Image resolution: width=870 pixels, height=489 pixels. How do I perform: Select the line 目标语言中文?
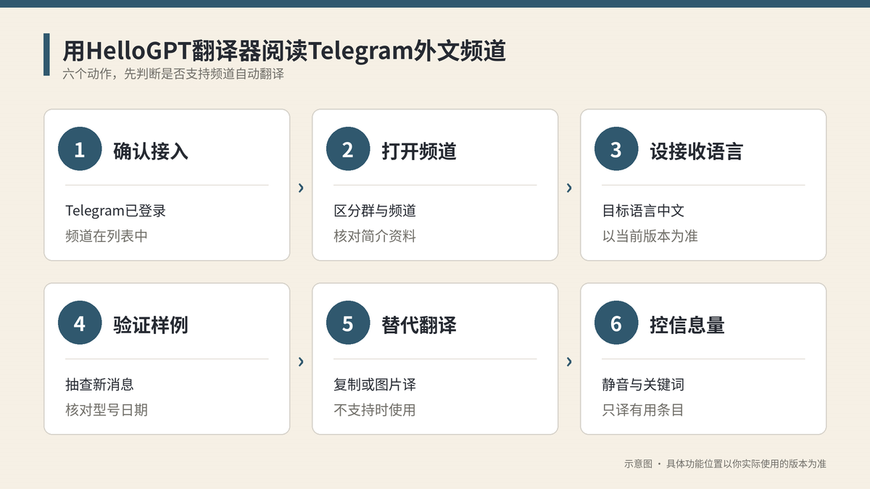tap(643, 211)
